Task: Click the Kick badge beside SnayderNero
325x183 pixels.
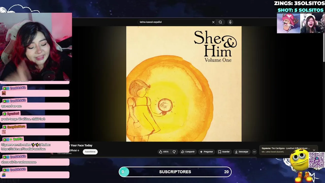Action: pyautogui.click(x=5, y=127)
